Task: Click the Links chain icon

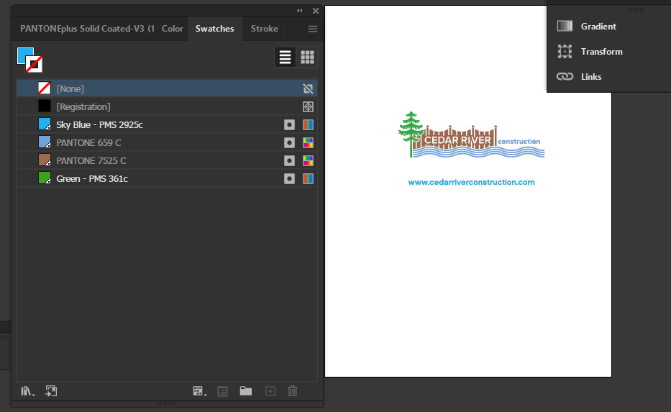Action: coord(565,77)
